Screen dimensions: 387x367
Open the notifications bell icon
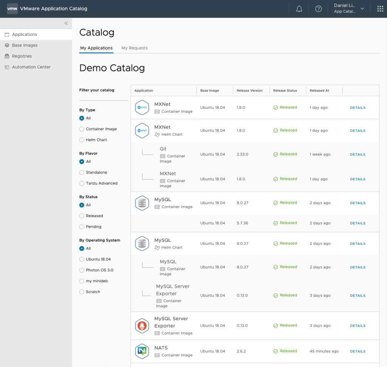(299, 9)
